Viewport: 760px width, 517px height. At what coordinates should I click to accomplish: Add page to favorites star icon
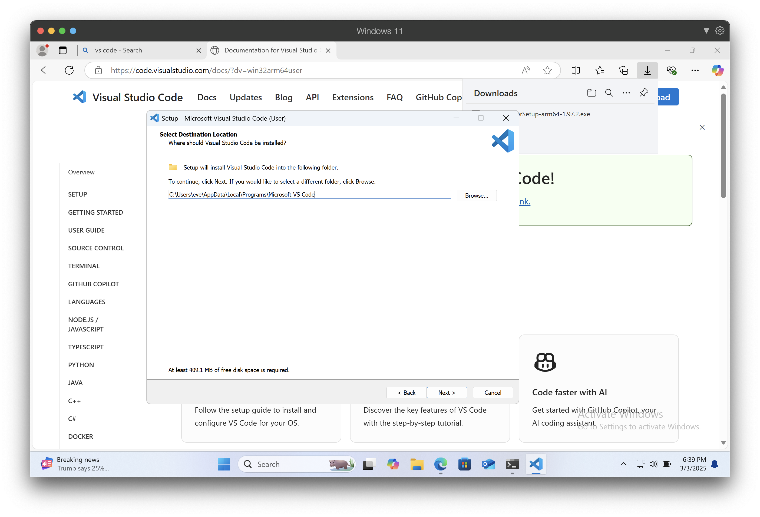click(547, 70)
